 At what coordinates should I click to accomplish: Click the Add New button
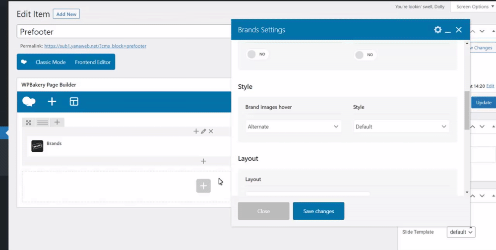click(x=66, y=14)
